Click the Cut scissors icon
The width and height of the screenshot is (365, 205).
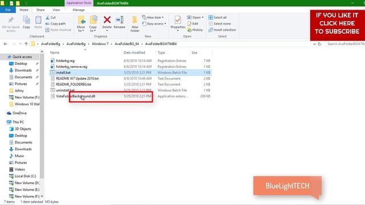point(47,18)
